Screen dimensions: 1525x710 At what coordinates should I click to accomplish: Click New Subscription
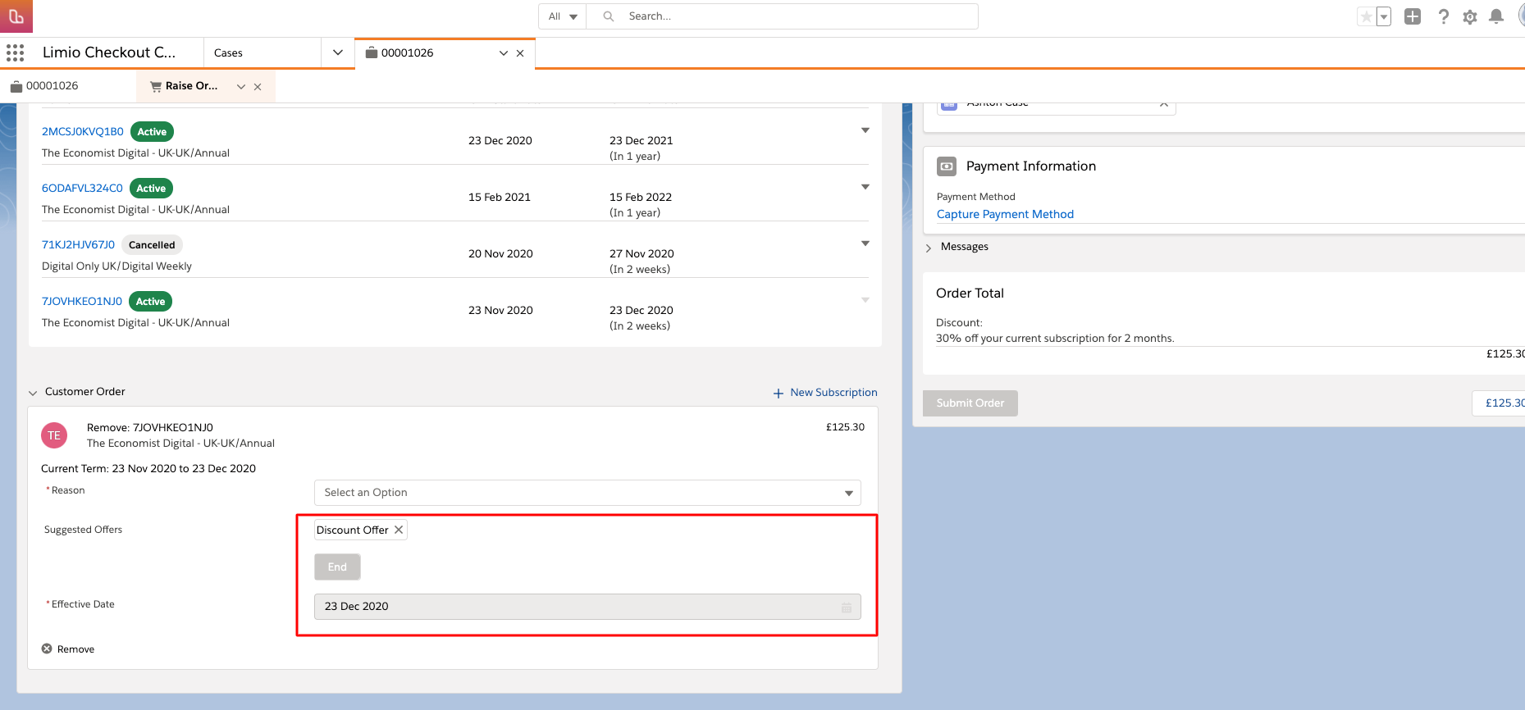pyautogui.click(x=825, y=393)
